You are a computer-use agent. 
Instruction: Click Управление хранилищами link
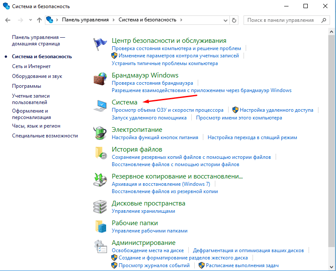[x=143, y=211]
